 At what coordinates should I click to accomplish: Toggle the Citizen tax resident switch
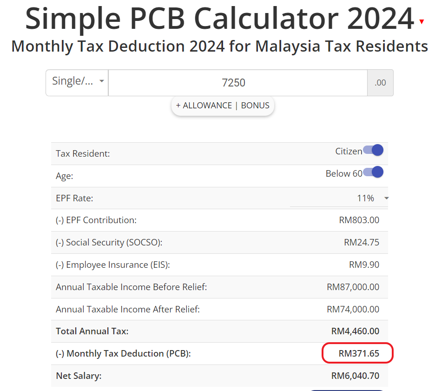[373, 150]
